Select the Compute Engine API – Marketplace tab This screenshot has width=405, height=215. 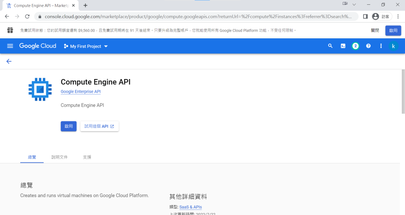[41, 6]
